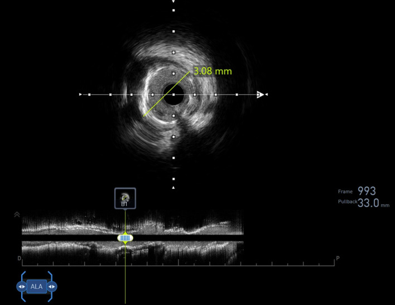Image resolution: width=395 pixels, height=305 pixels.
Task: Select the 3.08 mm measurement label
Action: pos(213,71)
